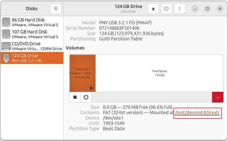Open the Disks application hamburger menu
Viewport: 228px width, 141px height.
coord(56,9)
